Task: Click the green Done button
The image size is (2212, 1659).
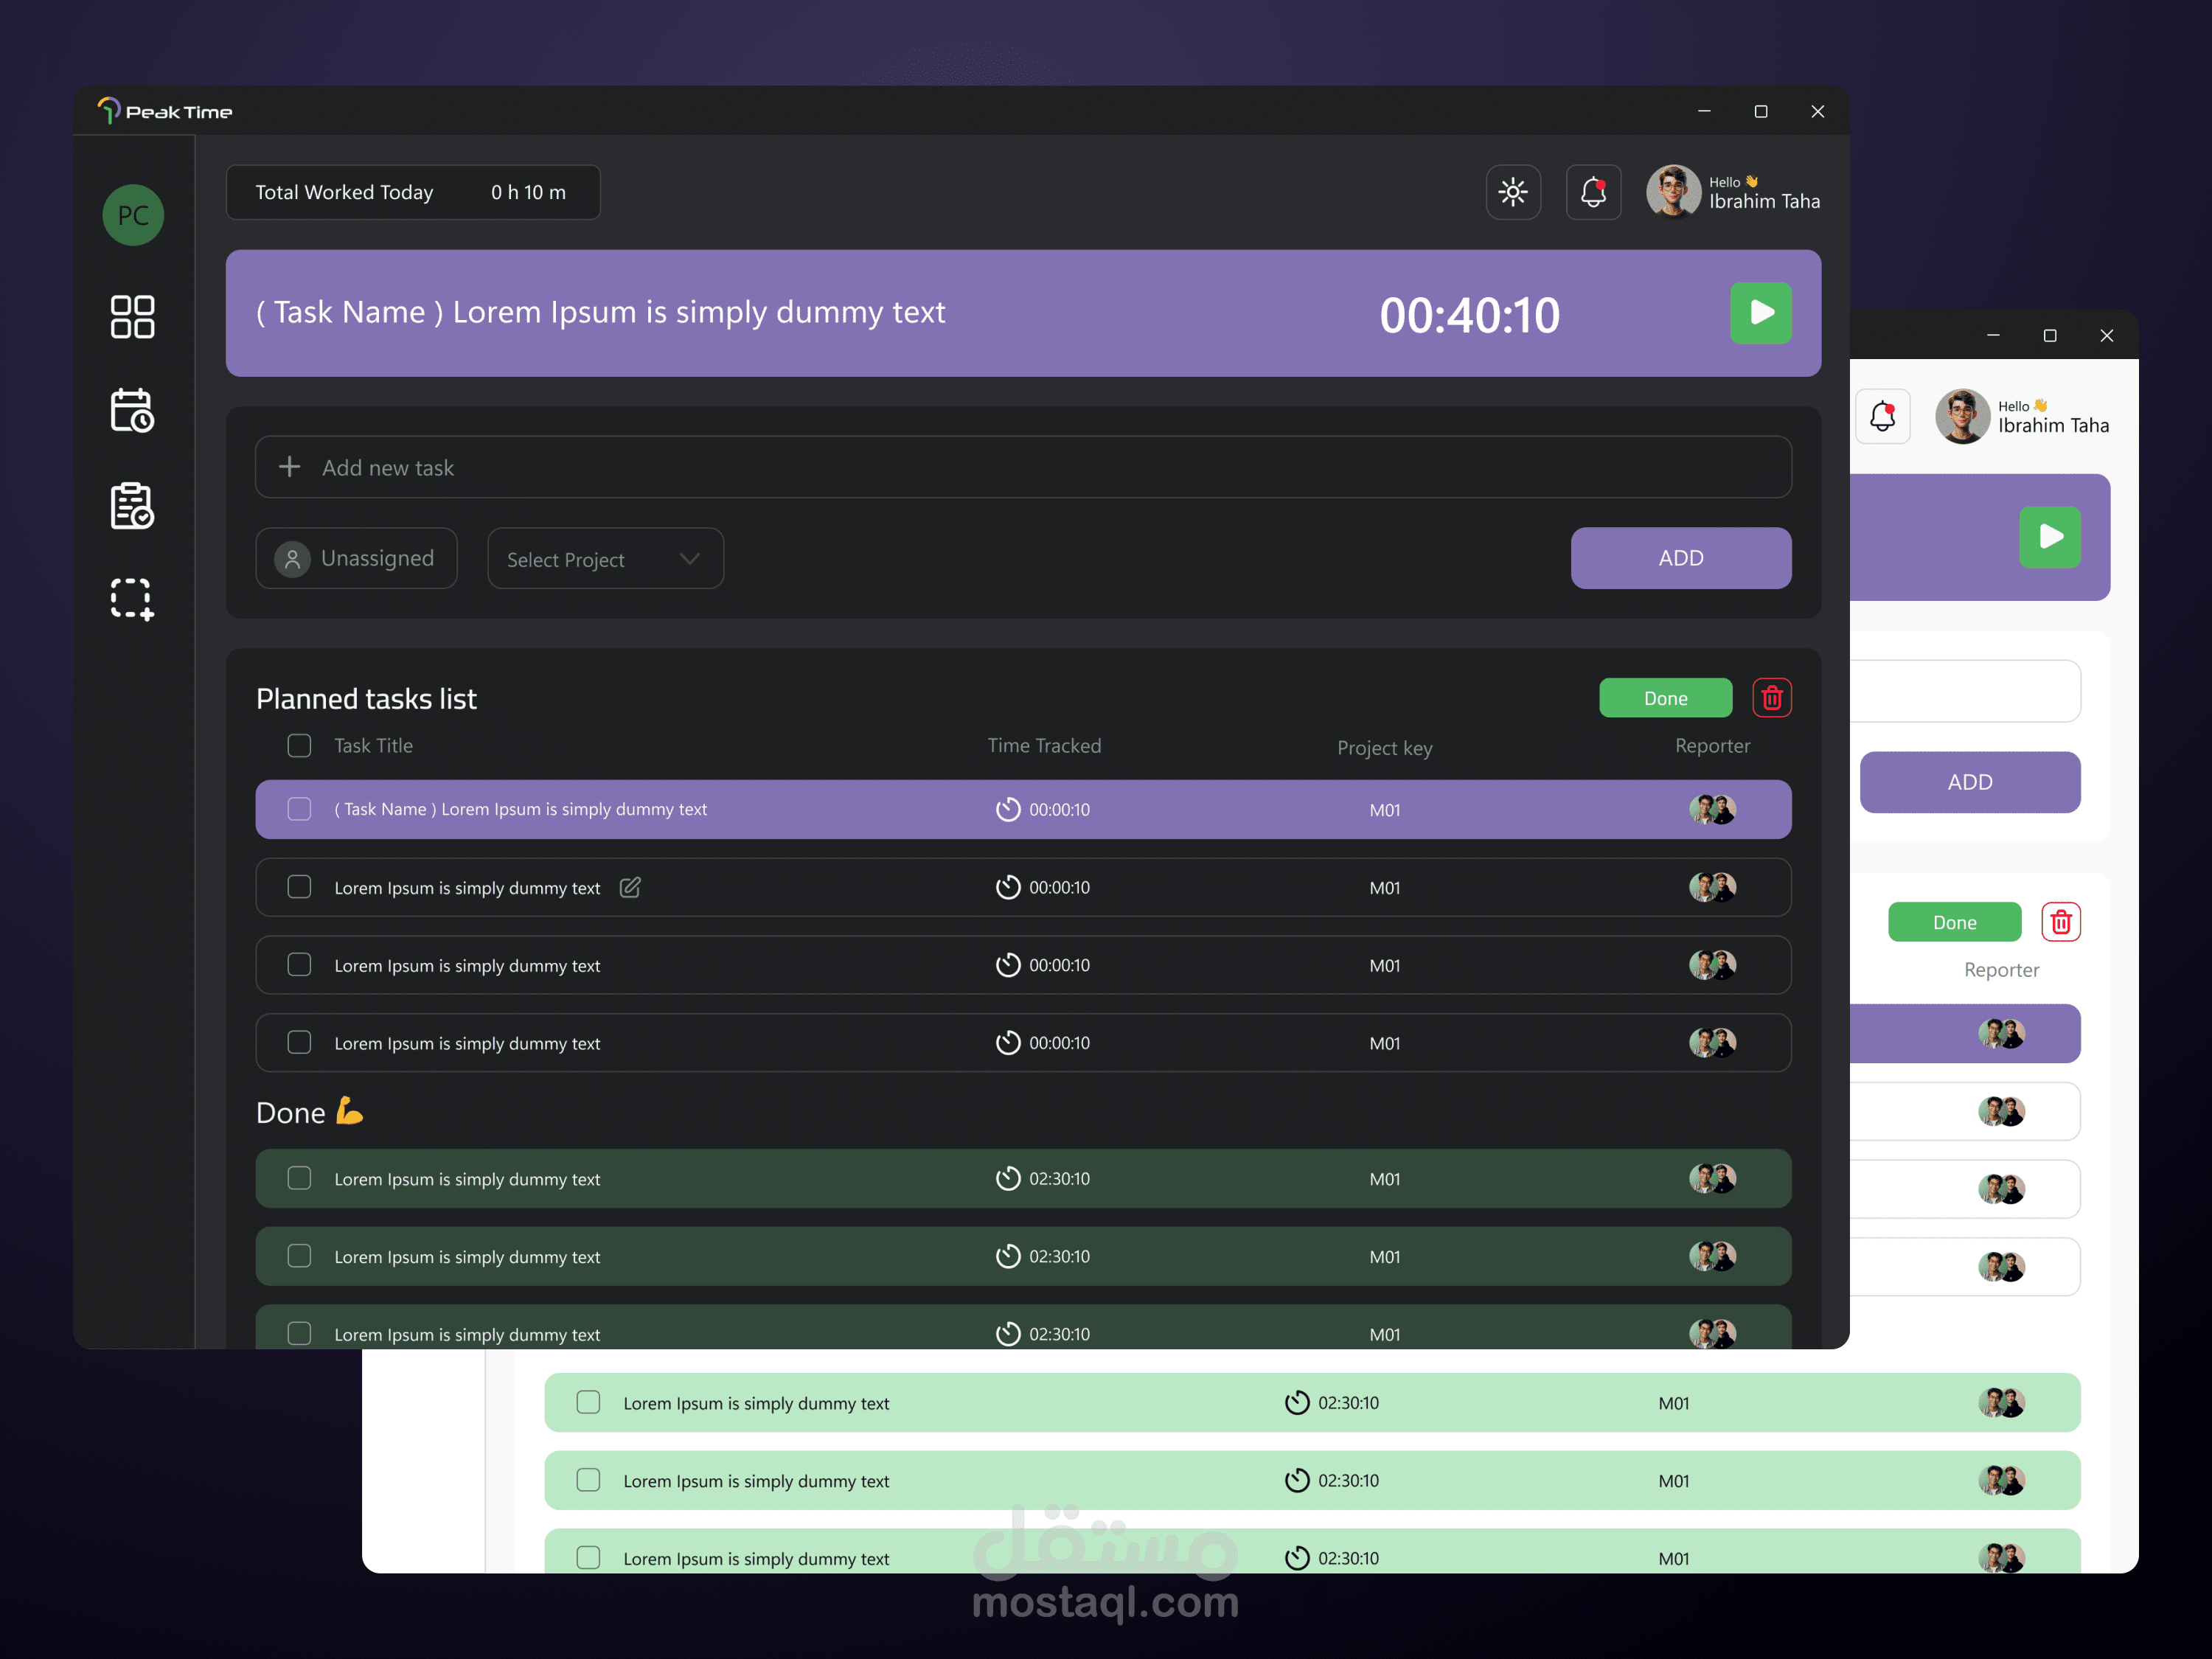Action: click(x=1664, y=697)
